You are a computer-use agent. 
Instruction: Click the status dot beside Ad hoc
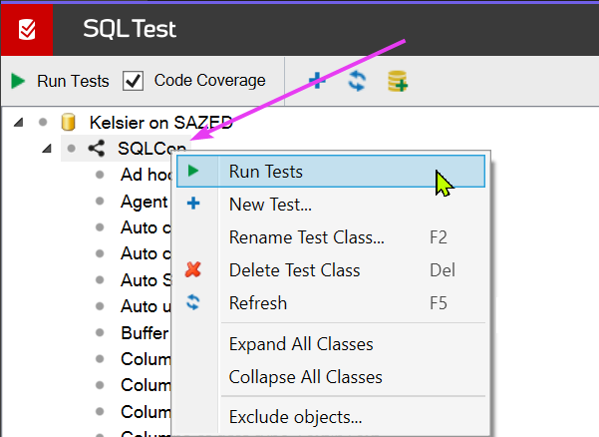point(100,175)
